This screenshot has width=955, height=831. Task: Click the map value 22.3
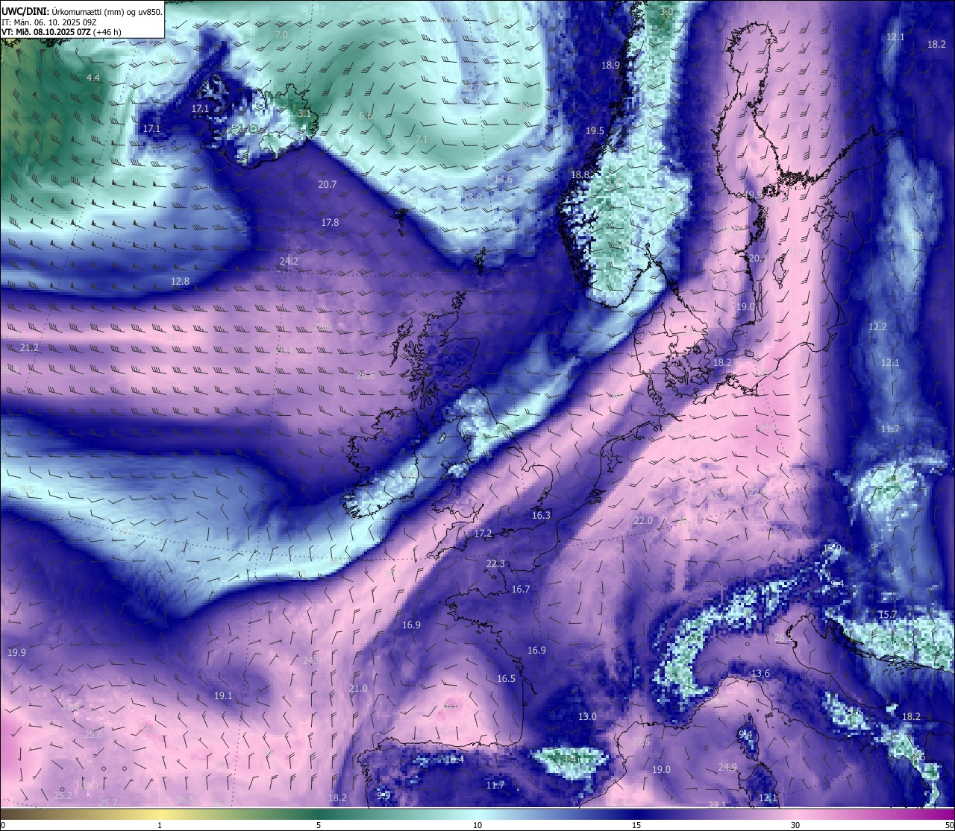pyautogui.click(x=495, y=564)
